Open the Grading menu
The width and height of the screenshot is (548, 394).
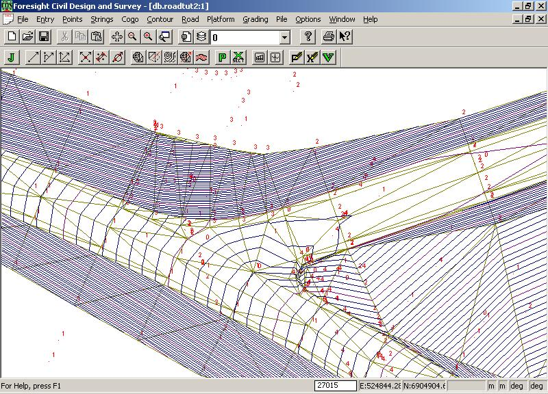click(x=255, y=20)
